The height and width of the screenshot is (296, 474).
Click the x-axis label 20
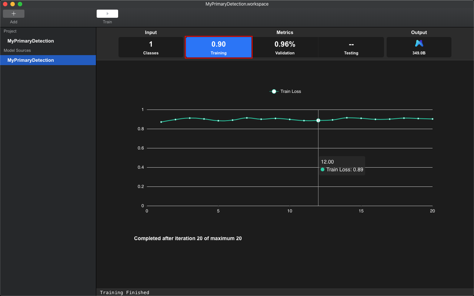432,211
